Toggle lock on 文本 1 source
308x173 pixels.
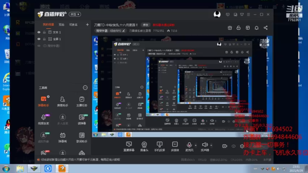[44, 32]
